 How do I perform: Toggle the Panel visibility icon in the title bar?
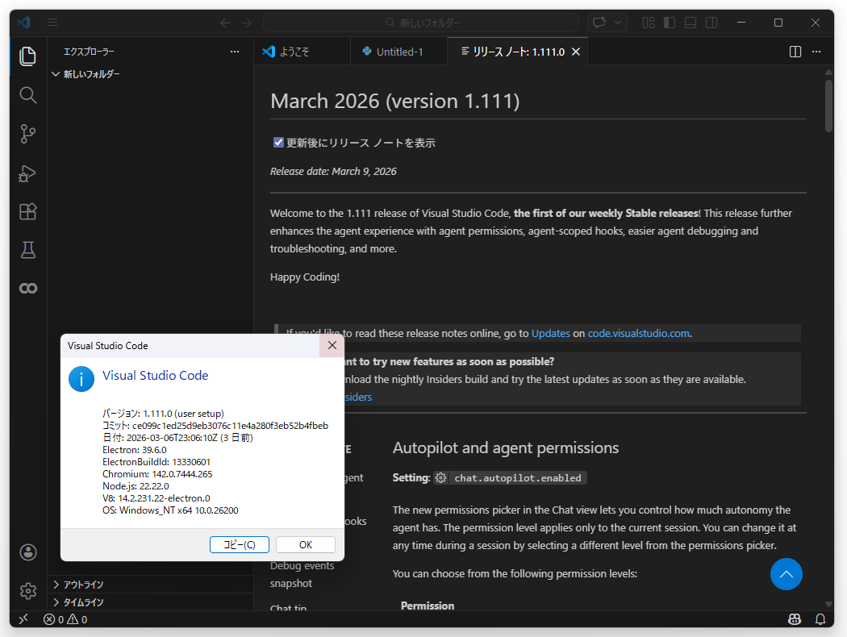coord(690,23)
